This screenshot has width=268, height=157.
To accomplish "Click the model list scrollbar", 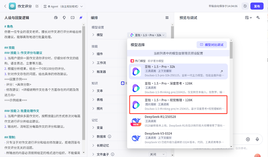I will (x=231, y=50).
